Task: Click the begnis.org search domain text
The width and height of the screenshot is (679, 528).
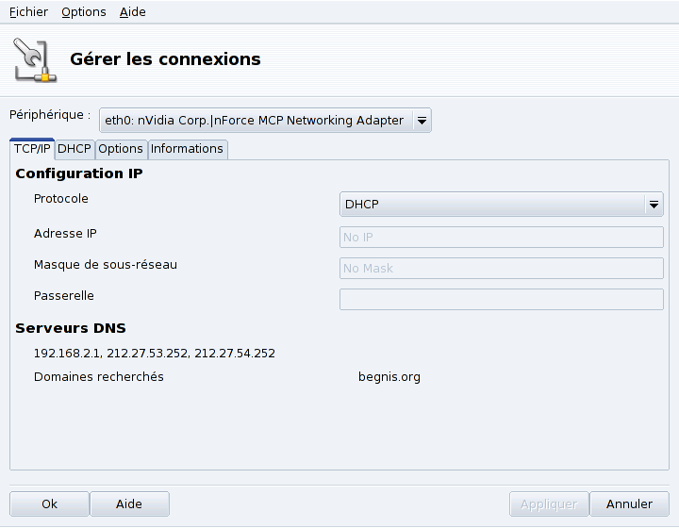Action: [x=389, y=377]
